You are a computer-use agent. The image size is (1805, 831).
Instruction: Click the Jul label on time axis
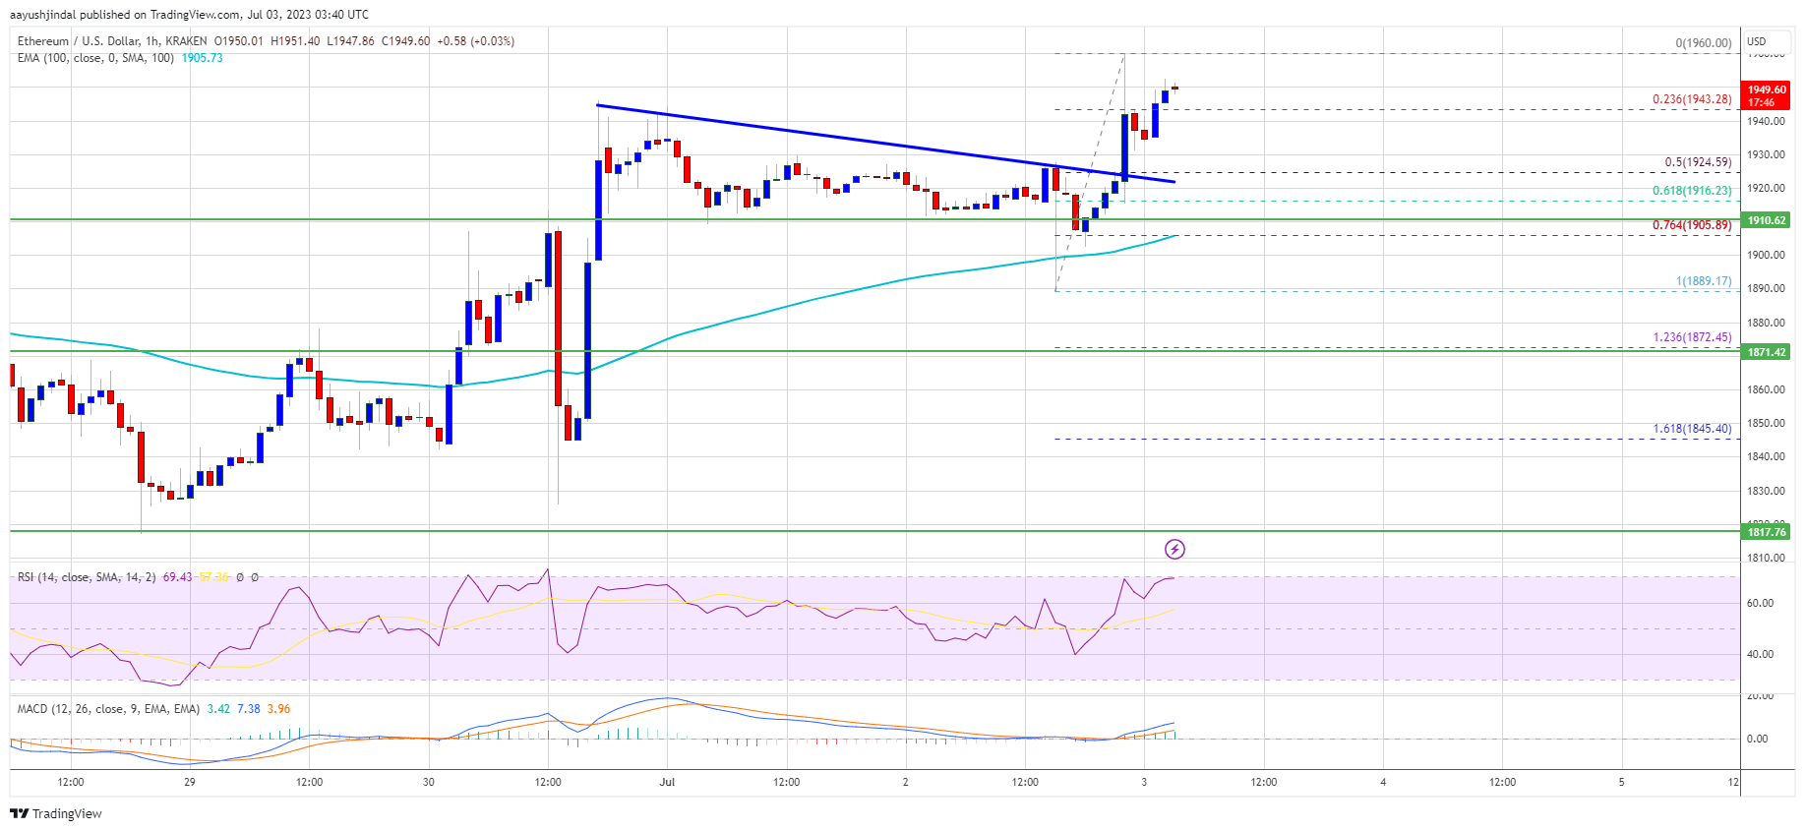pyautogui.click(x=667, y=783)
